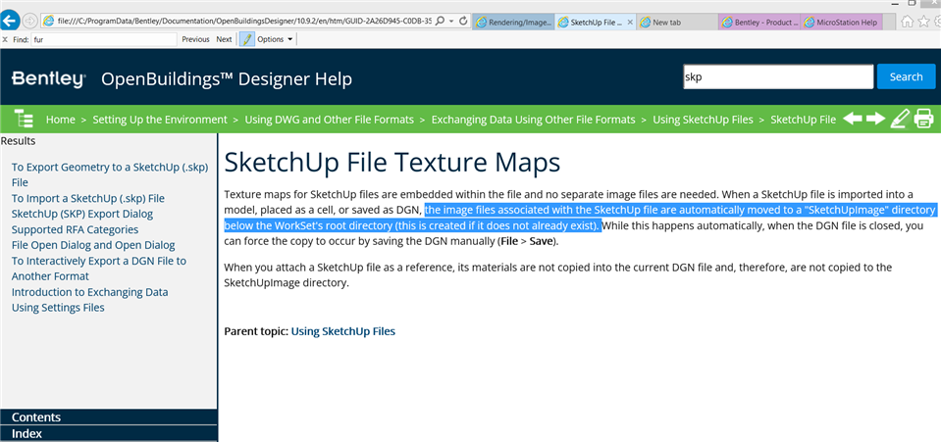Click the browser forward arrow button
This screenshot has height=442, width=941.
[29, 21]
